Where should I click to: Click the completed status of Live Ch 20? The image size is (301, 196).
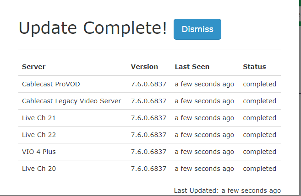click(x=259, y=169)
